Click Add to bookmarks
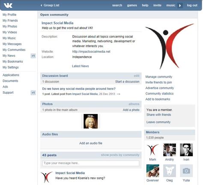 (158, 99)
